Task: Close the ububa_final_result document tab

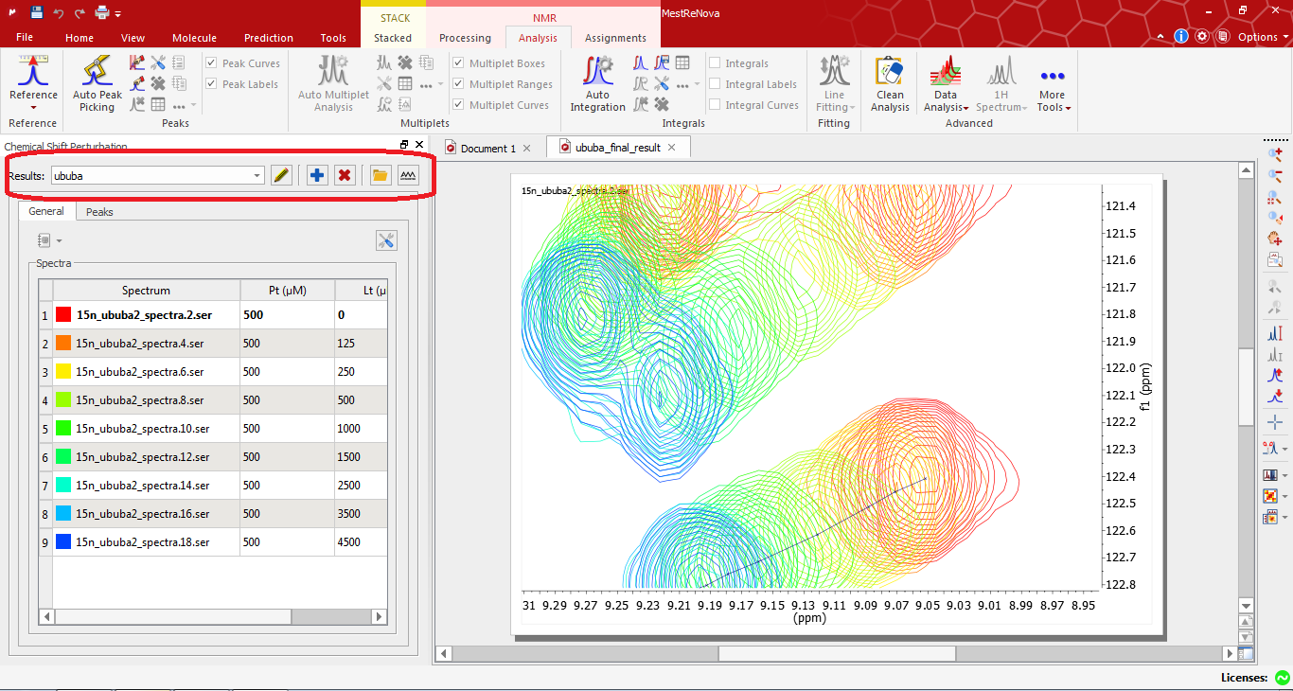Action: pos(671,148)
